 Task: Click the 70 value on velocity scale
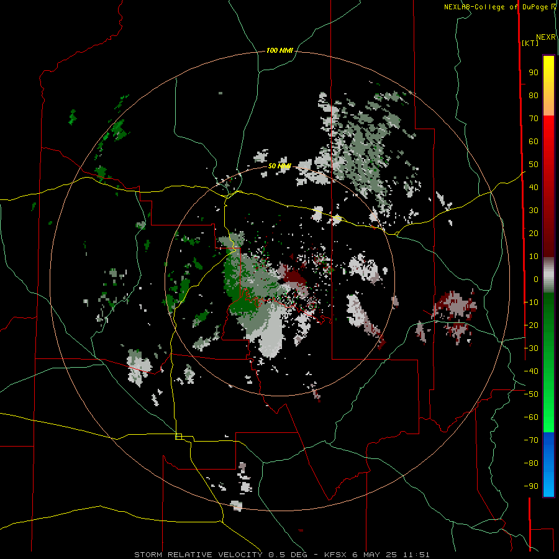(x=534, y=119)
